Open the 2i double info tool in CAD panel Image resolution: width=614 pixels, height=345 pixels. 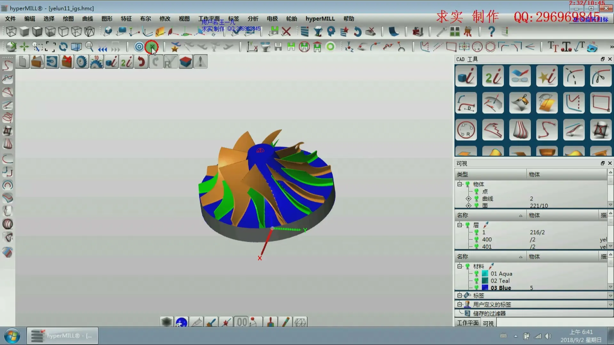493,76
